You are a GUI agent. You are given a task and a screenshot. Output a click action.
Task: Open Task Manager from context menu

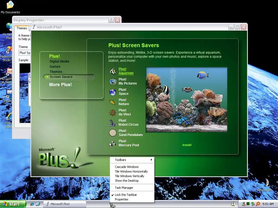coord(132,188)
